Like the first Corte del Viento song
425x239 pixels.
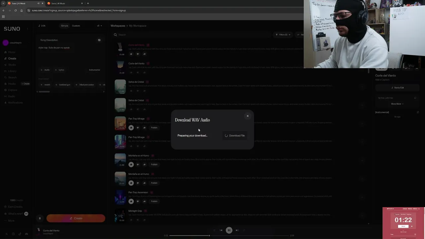131,54
